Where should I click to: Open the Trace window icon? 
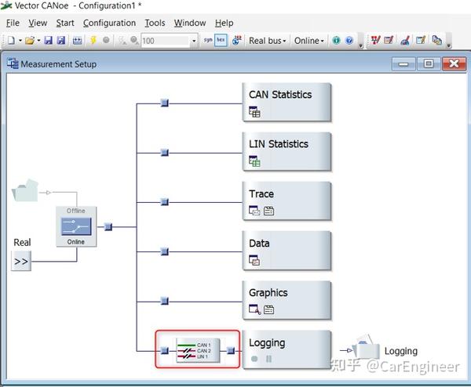click(x=254, y=211)
